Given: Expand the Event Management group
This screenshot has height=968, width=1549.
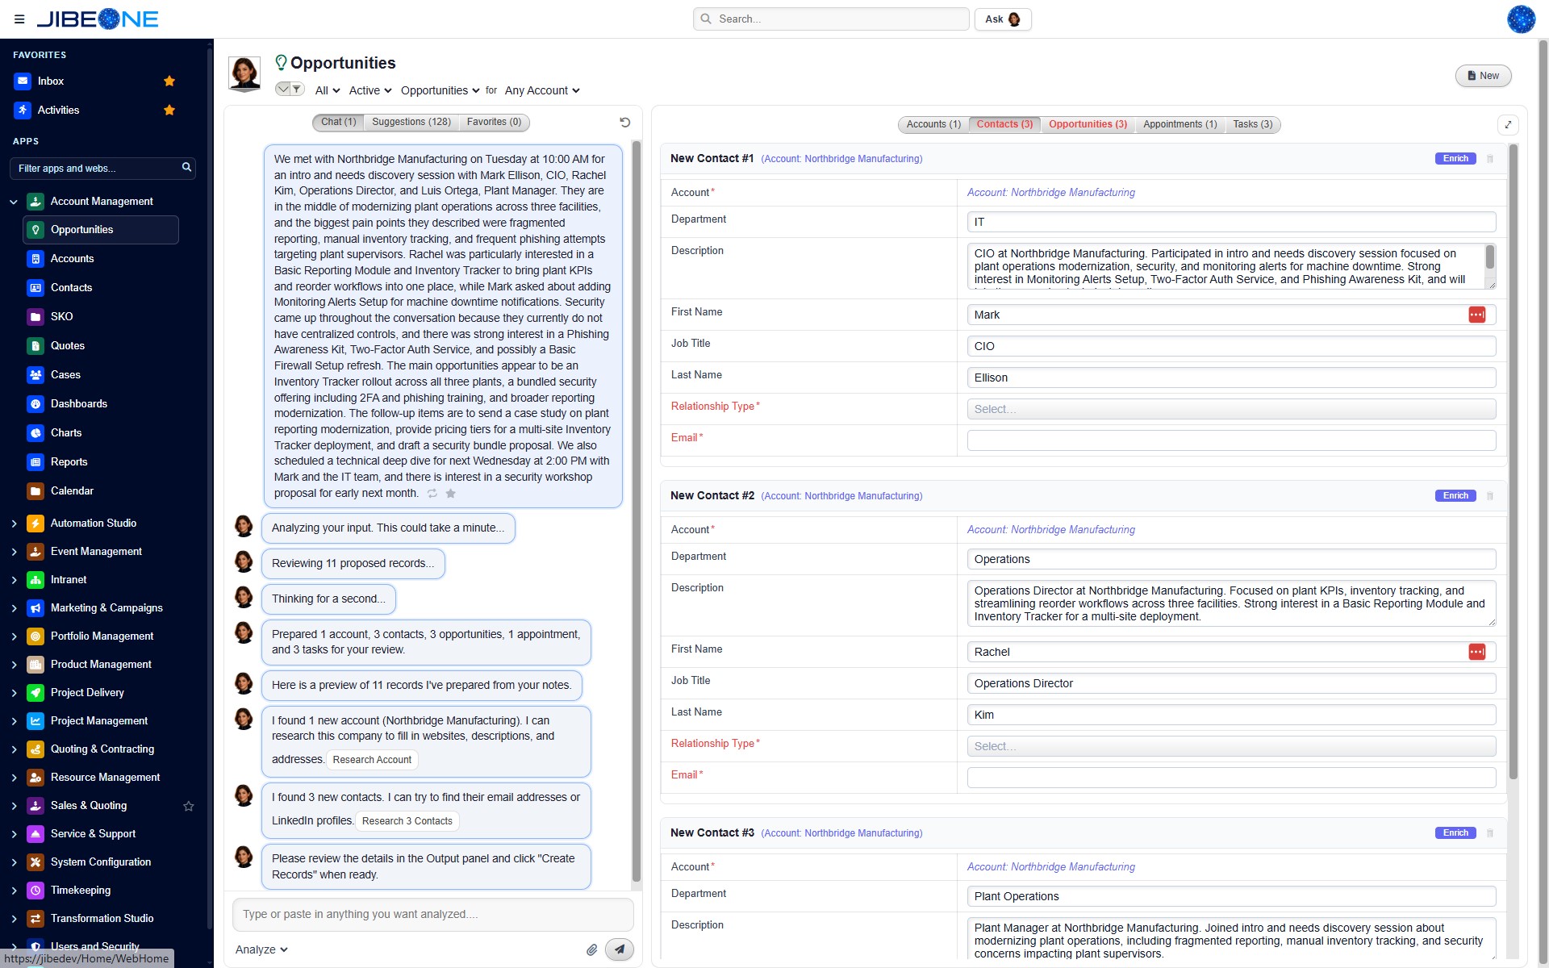Looking at the screenshot, I should pyautogui.click(x=14, y=552).
